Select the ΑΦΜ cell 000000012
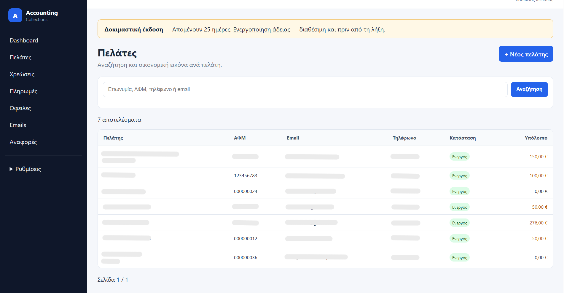This screenshot has width=564, height=293. (x=246, y=238)
